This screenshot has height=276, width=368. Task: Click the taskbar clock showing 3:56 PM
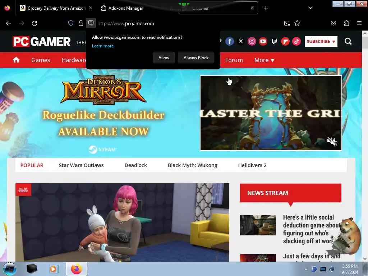tap(350, 269)
